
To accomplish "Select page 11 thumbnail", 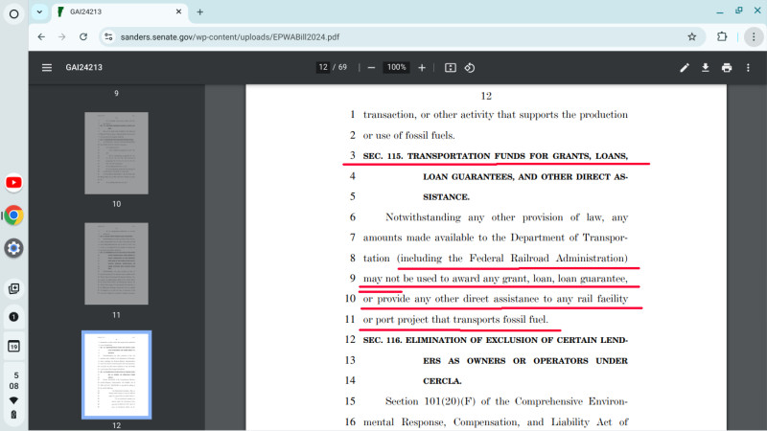I will (x=116, y=263).
